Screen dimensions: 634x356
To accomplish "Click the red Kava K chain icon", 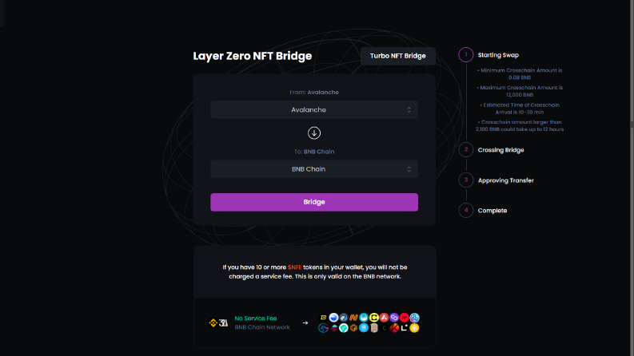I will point(394,328).
